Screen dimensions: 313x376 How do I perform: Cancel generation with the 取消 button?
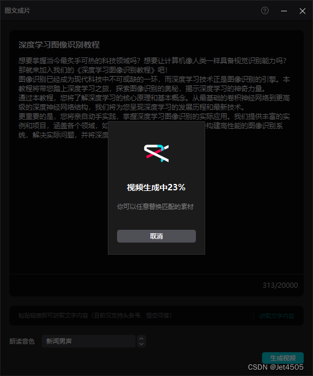pos(156,236)
